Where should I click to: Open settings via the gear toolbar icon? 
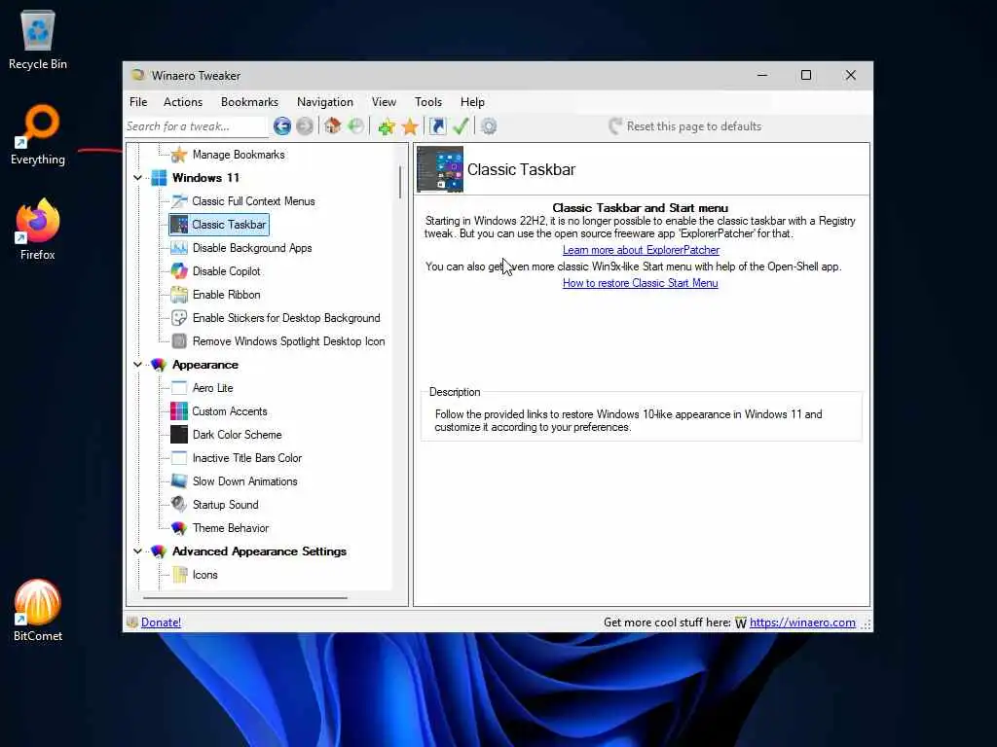tap(489, 126)
